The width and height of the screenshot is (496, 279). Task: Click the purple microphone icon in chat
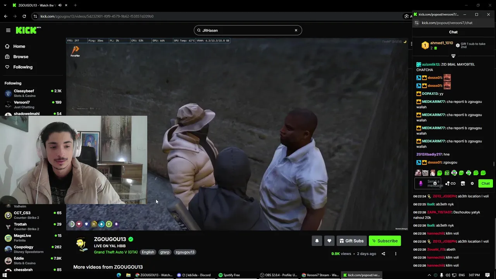tap(421, 184)
